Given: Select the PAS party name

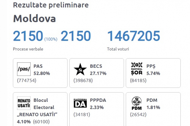Looking at the screenshot, I should tap(38, 66).
